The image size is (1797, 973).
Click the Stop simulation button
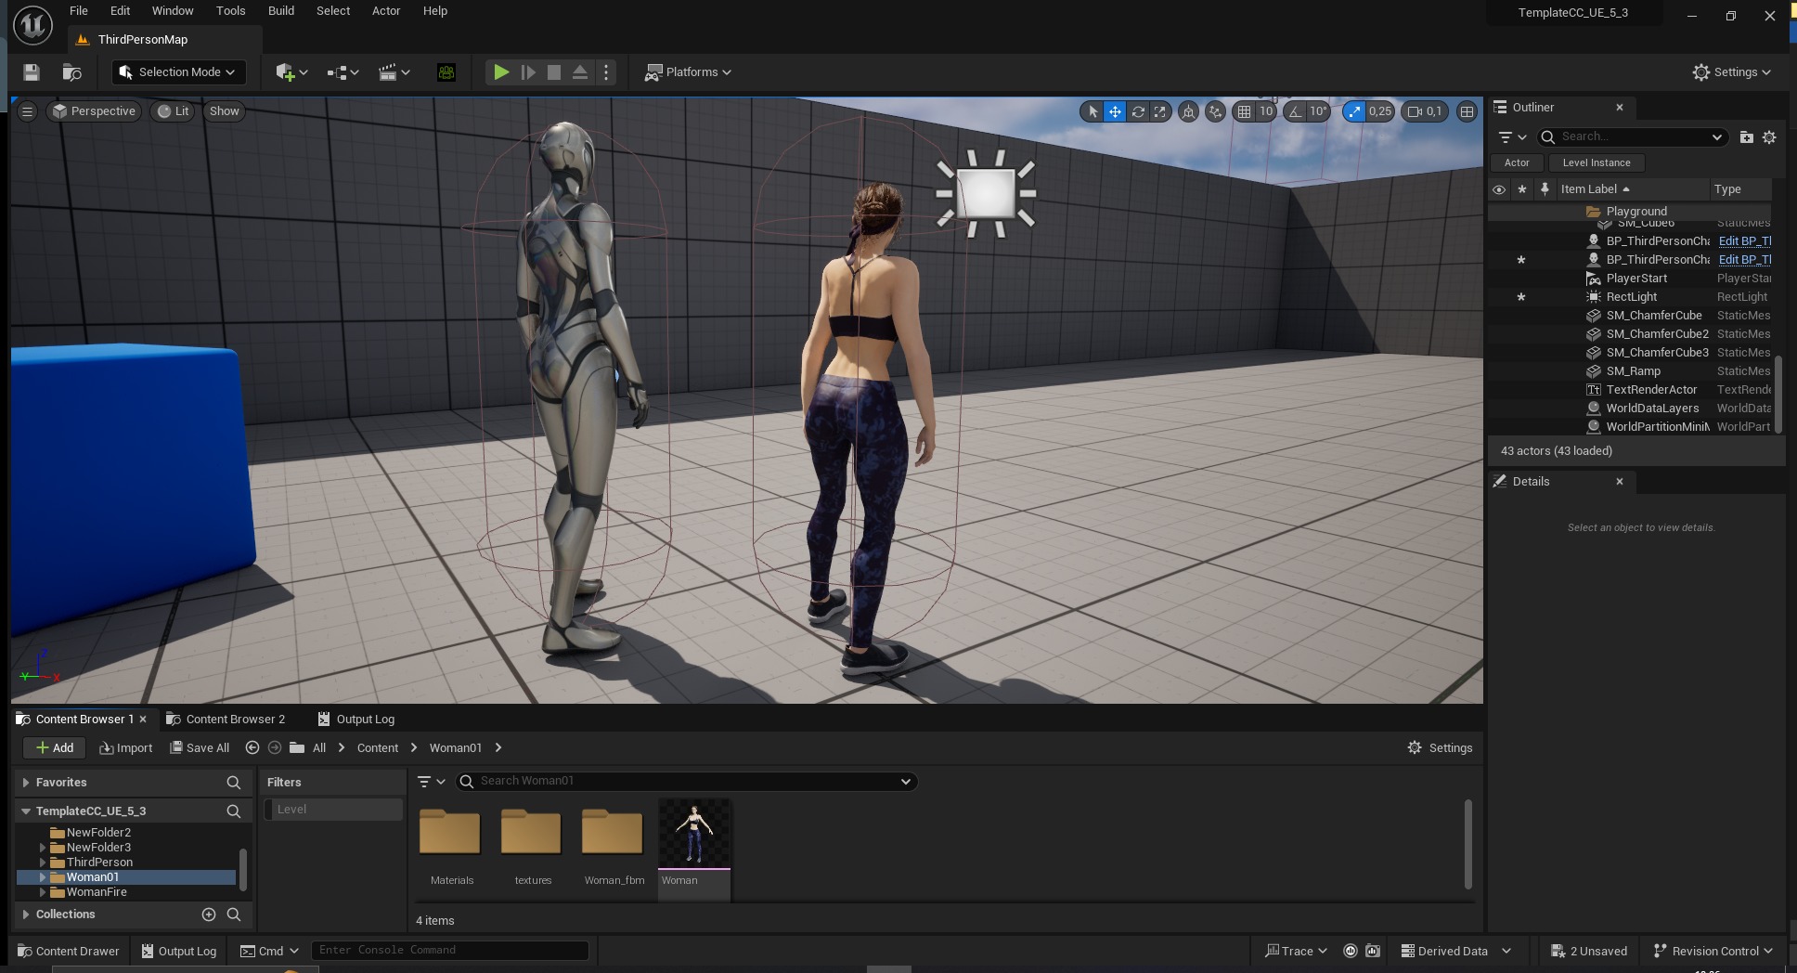tap(554, 72)
